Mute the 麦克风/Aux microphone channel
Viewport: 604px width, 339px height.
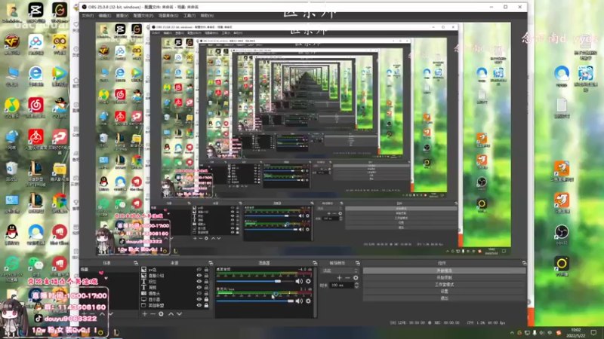click(299, 301)
